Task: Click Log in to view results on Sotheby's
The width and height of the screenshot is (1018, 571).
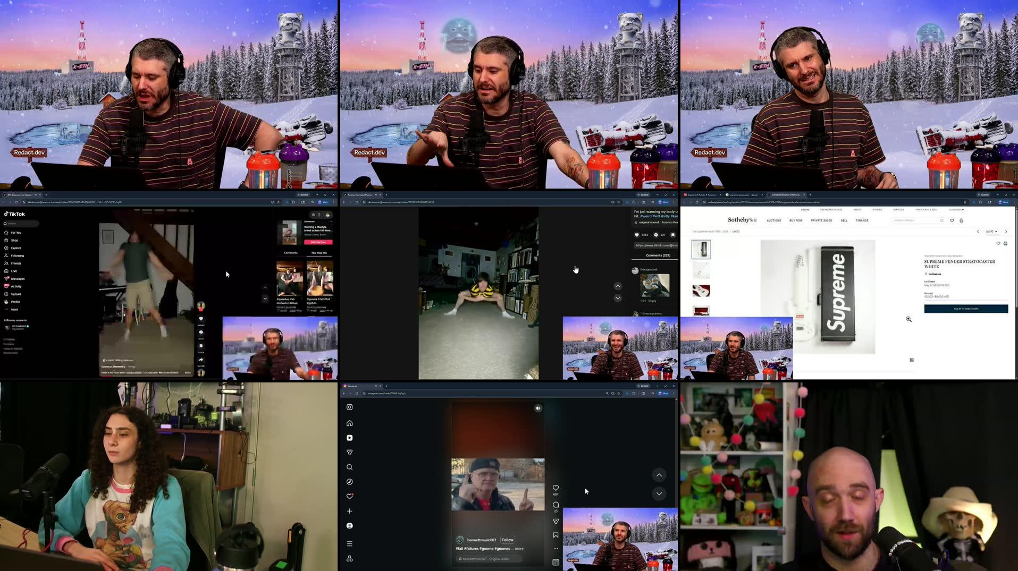Action: [966, 308]
